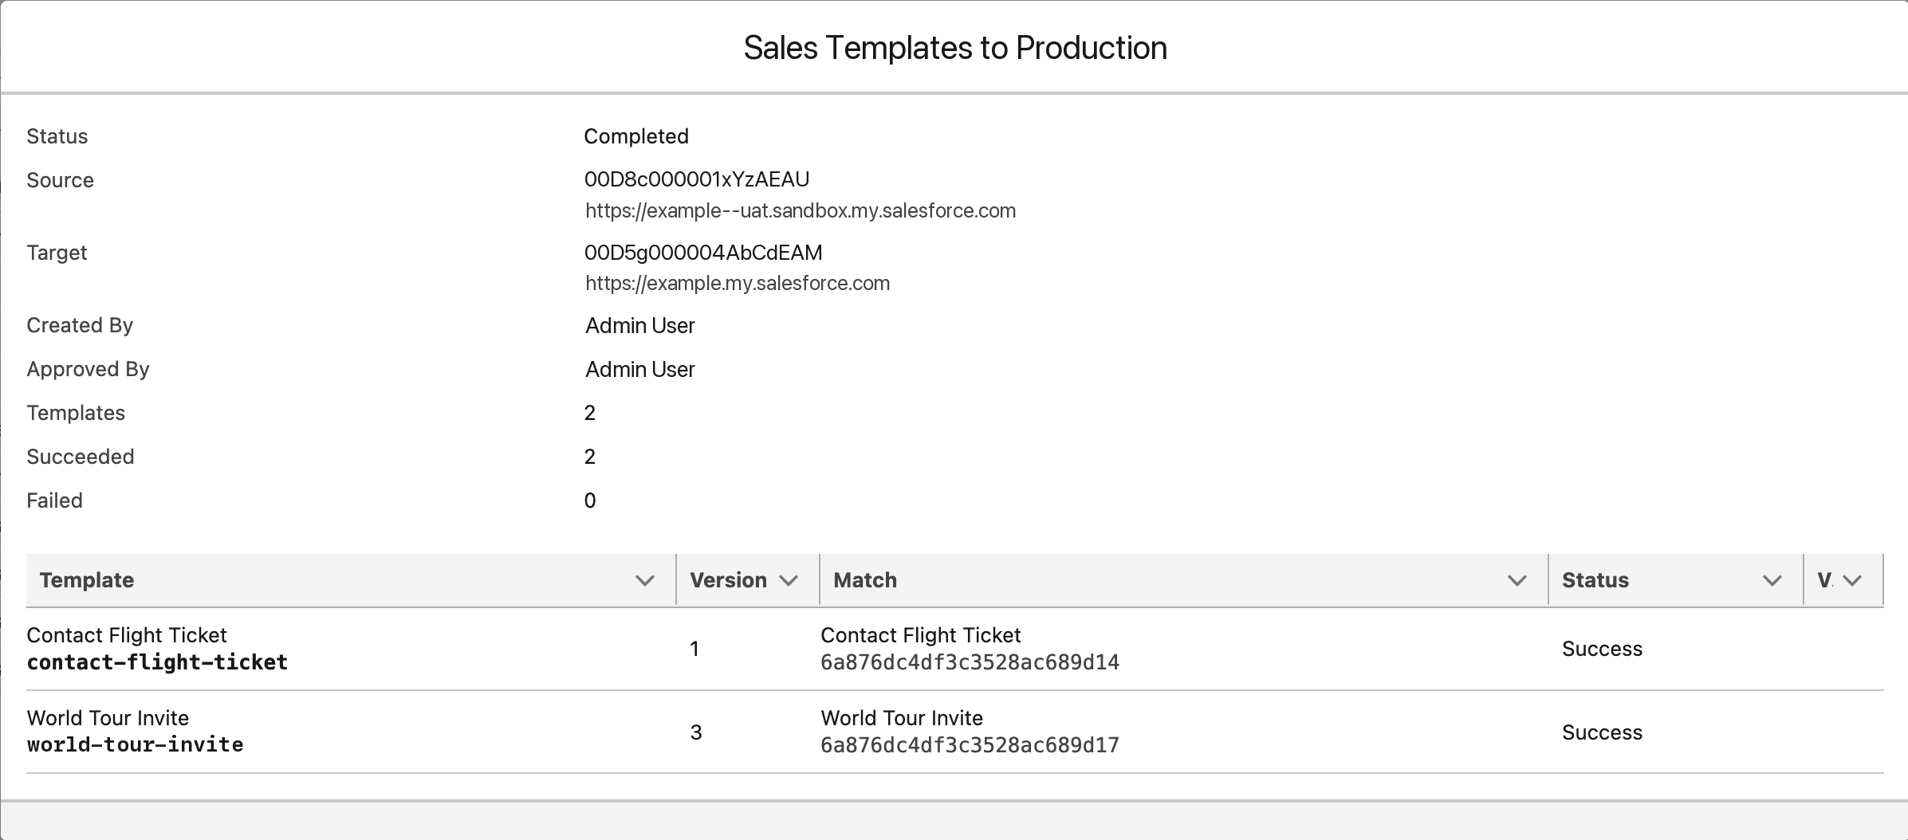Click match ID ending in 689d14
1908x840 pixels.
click(970, 662)
